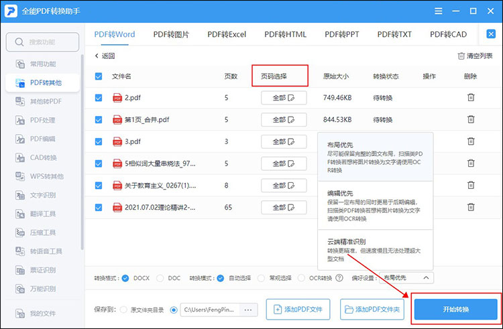Switch to PDF转PPT tab
Screen dimensions: 503x329
pos(341,34)
